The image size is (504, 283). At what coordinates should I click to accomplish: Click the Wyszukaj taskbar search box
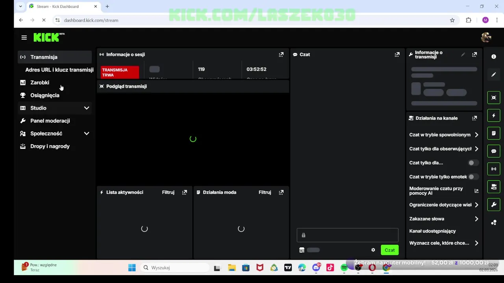(x=175, y=268)
